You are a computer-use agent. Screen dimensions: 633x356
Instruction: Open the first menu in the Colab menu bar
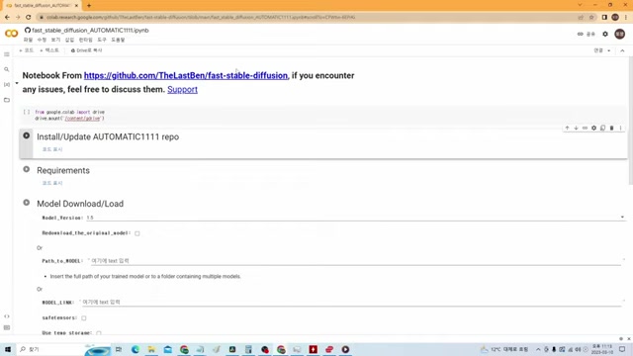[x=28, y=40]
